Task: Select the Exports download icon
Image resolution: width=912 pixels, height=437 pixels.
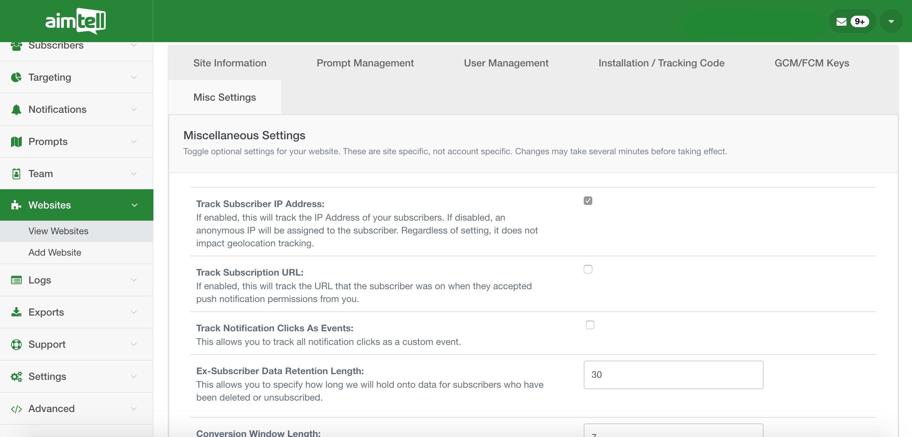Action: click(16, 312)
